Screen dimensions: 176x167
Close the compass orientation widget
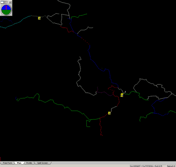tap(10, 2)
